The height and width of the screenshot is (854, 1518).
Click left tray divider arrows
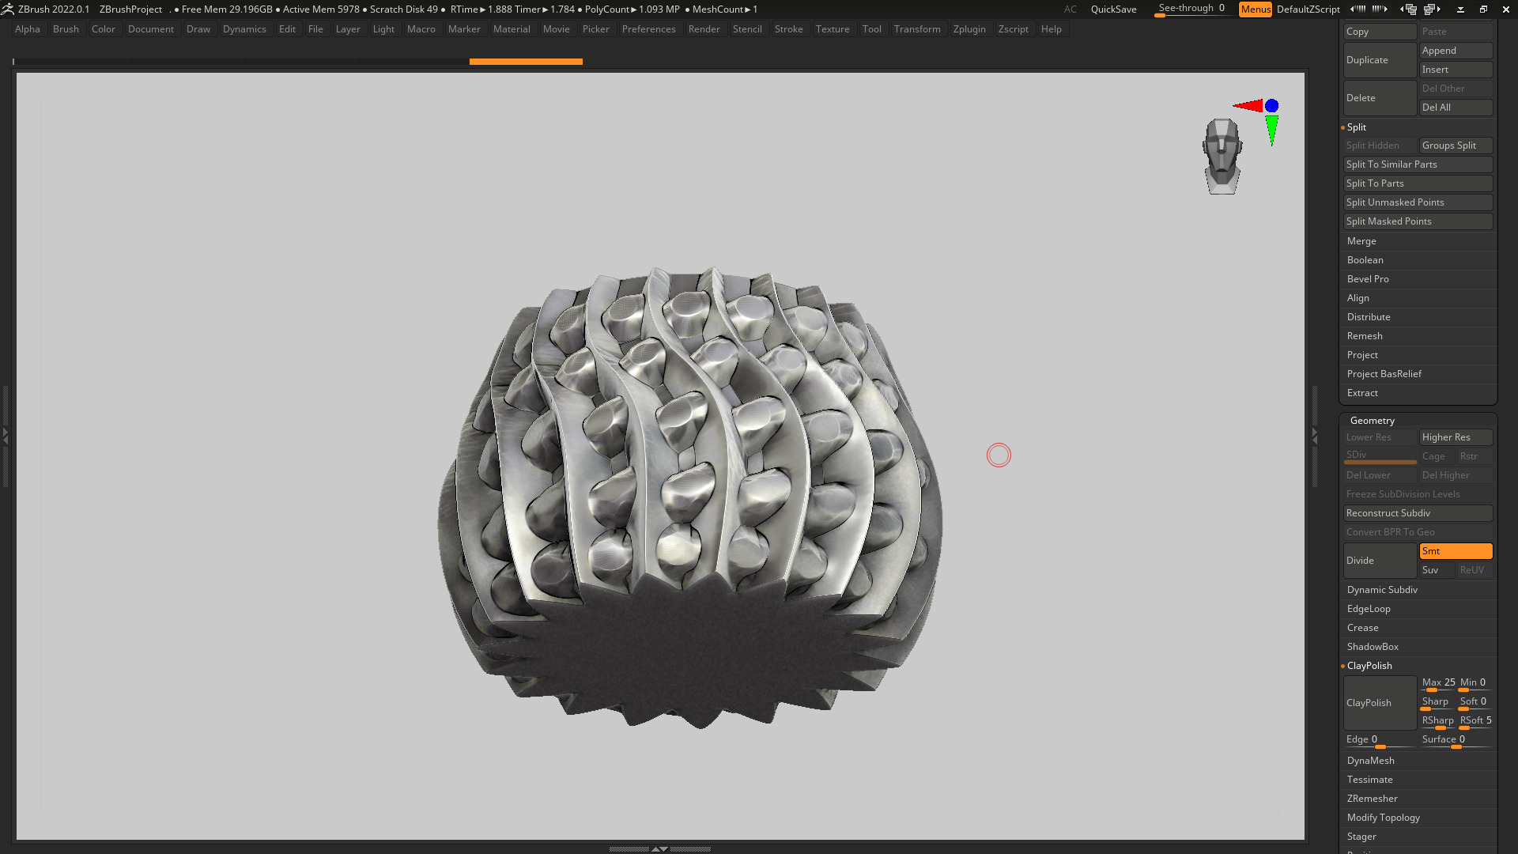tap(5, 436)
